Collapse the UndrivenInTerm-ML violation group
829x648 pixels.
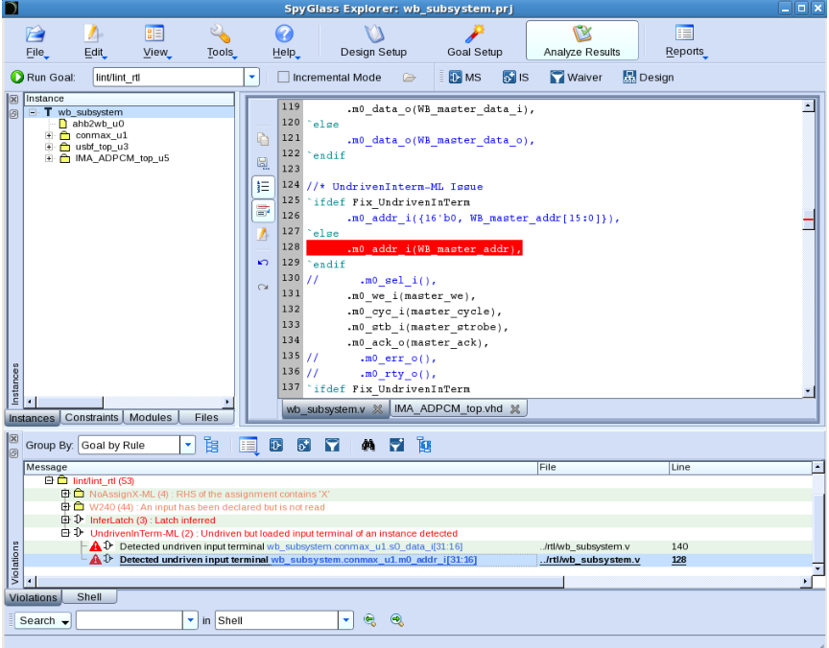point(65,533)
